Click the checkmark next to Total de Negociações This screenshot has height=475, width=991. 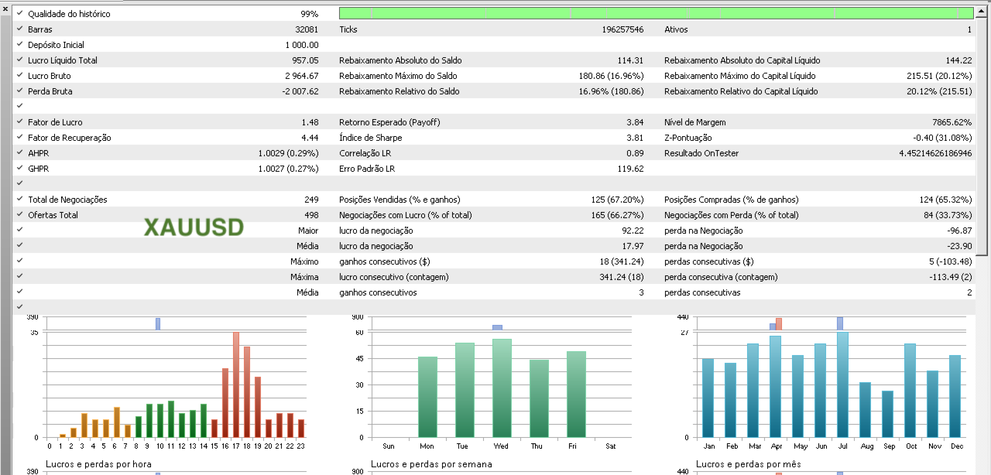point(20,199)
